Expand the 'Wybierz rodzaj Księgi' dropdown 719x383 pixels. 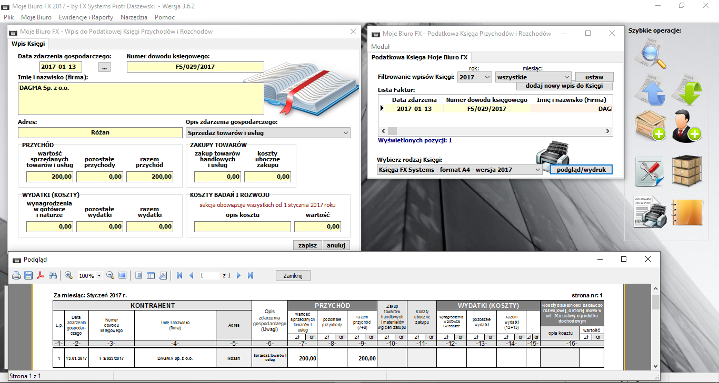point(537,170)
